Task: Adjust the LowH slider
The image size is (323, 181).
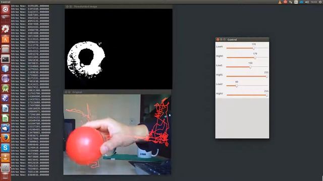Action: [247, 48]
